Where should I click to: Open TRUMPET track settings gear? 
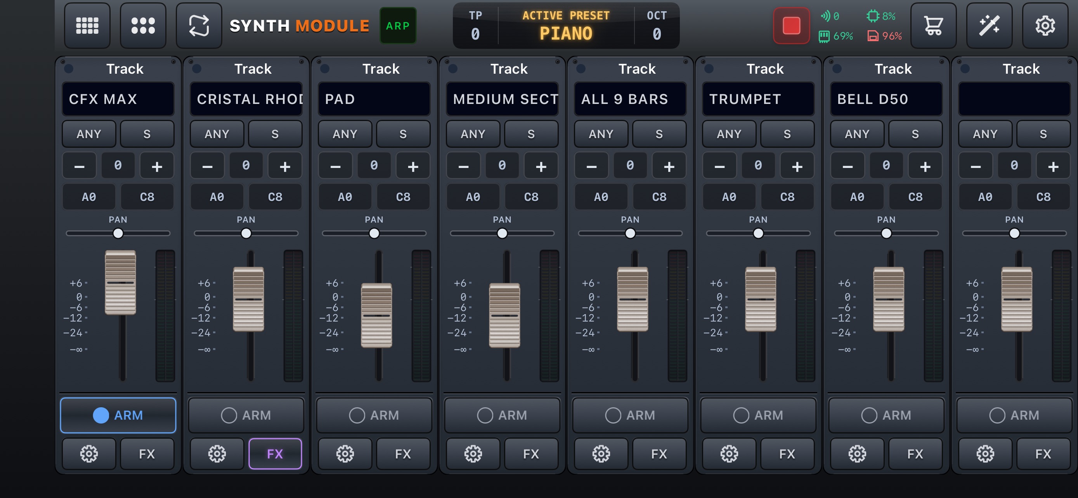729,454
